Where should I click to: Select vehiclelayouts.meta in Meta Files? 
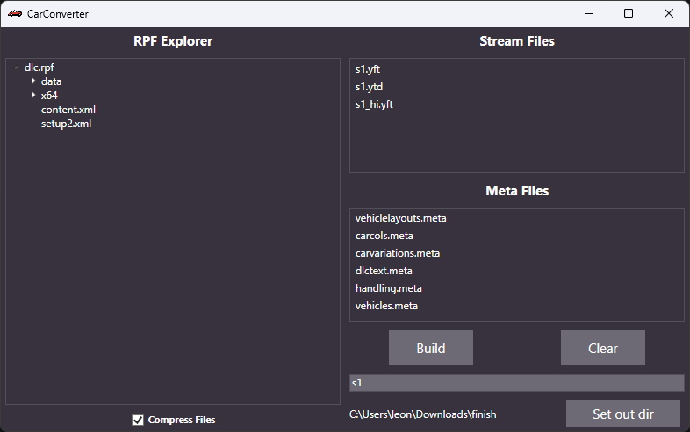point(401,218)
